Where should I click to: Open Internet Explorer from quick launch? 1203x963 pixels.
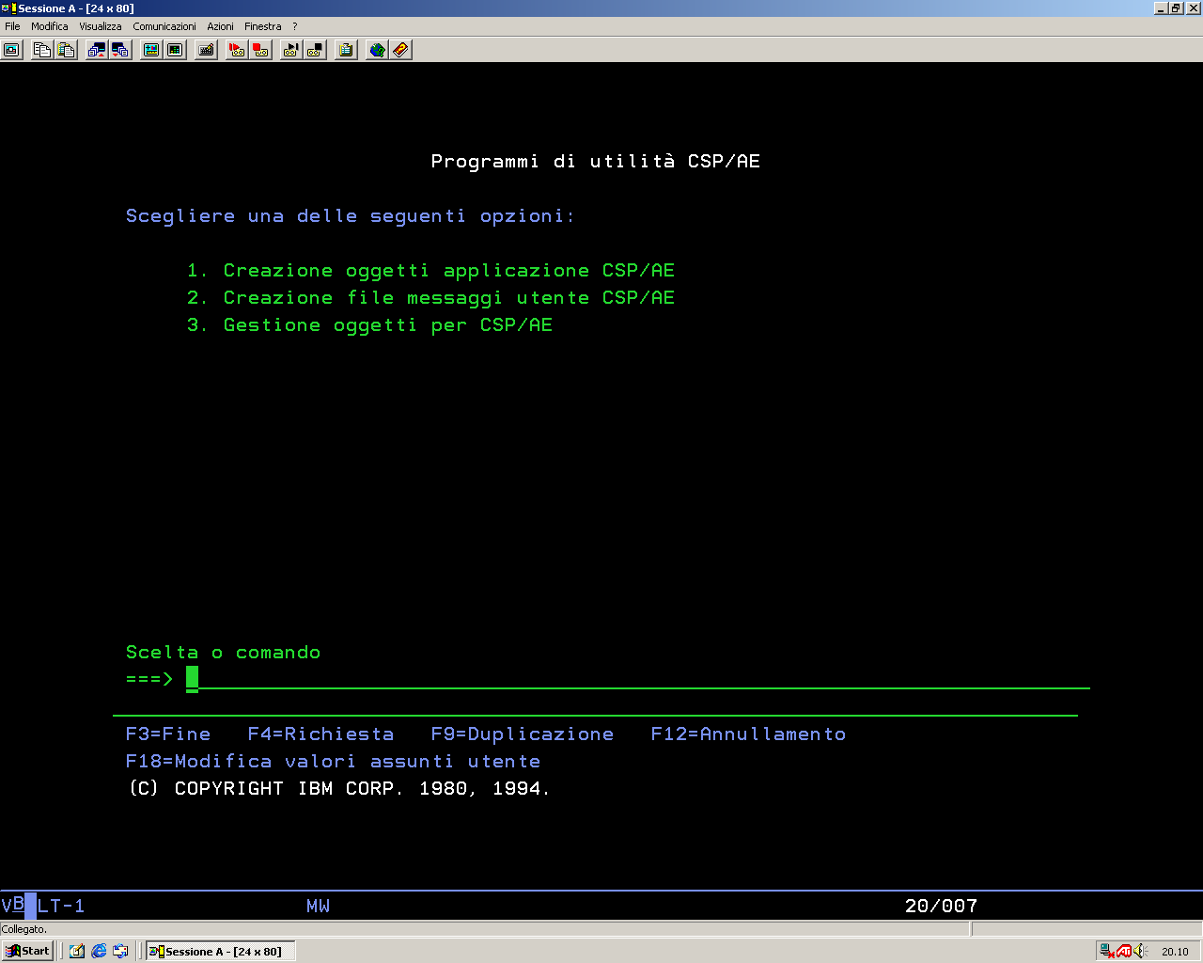(99, 951)
